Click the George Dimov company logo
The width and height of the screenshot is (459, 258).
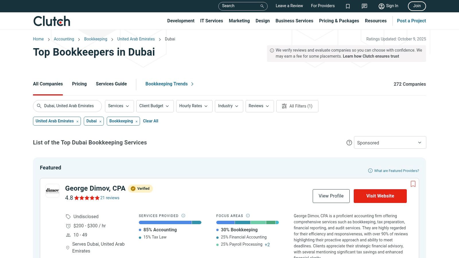pyautogui.click(x=52, y=191)
